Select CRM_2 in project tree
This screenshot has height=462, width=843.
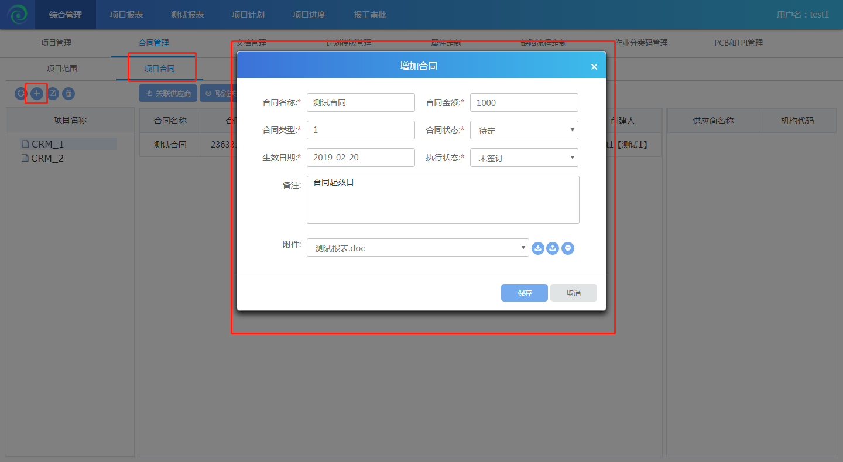coord(47,158)
